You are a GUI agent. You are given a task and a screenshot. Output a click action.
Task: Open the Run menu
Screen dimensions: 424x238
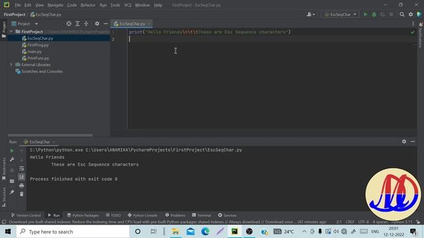click(x=103, y=5)
